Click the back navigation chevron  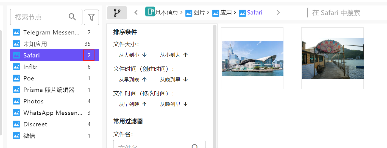coord(136,13)
